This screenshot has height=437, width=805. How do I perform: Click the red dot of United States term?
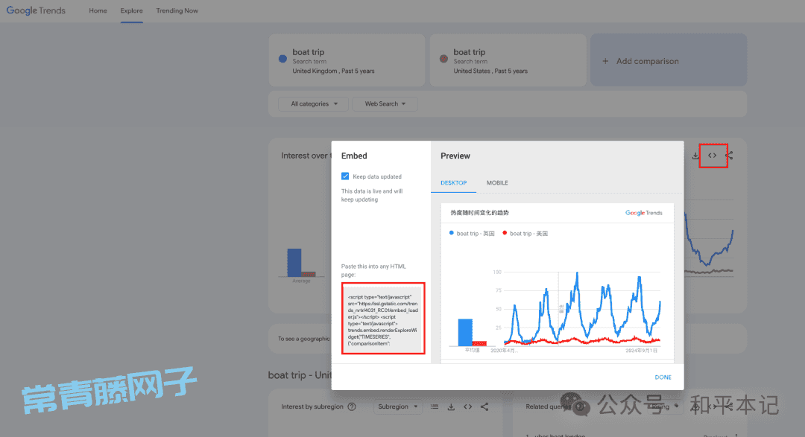[x=443, y=59]
